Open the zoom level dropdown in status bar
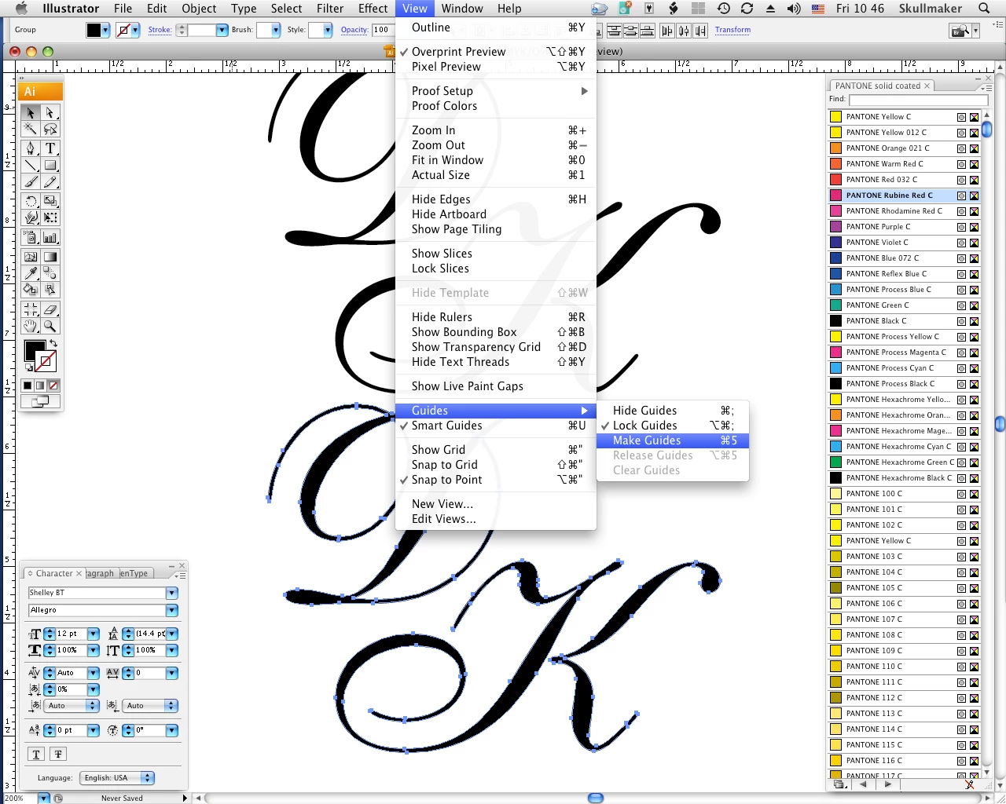The image size is (1006, 804). pos(44,799)
